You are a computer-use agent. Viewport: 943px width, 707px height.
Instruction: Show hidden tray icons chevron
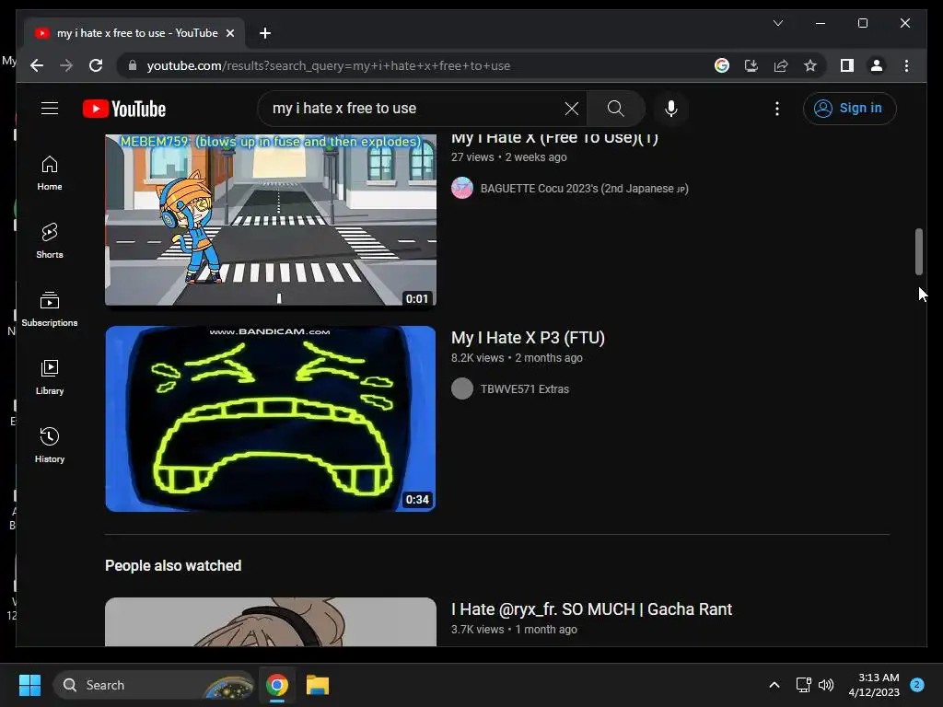pos(774,685)
